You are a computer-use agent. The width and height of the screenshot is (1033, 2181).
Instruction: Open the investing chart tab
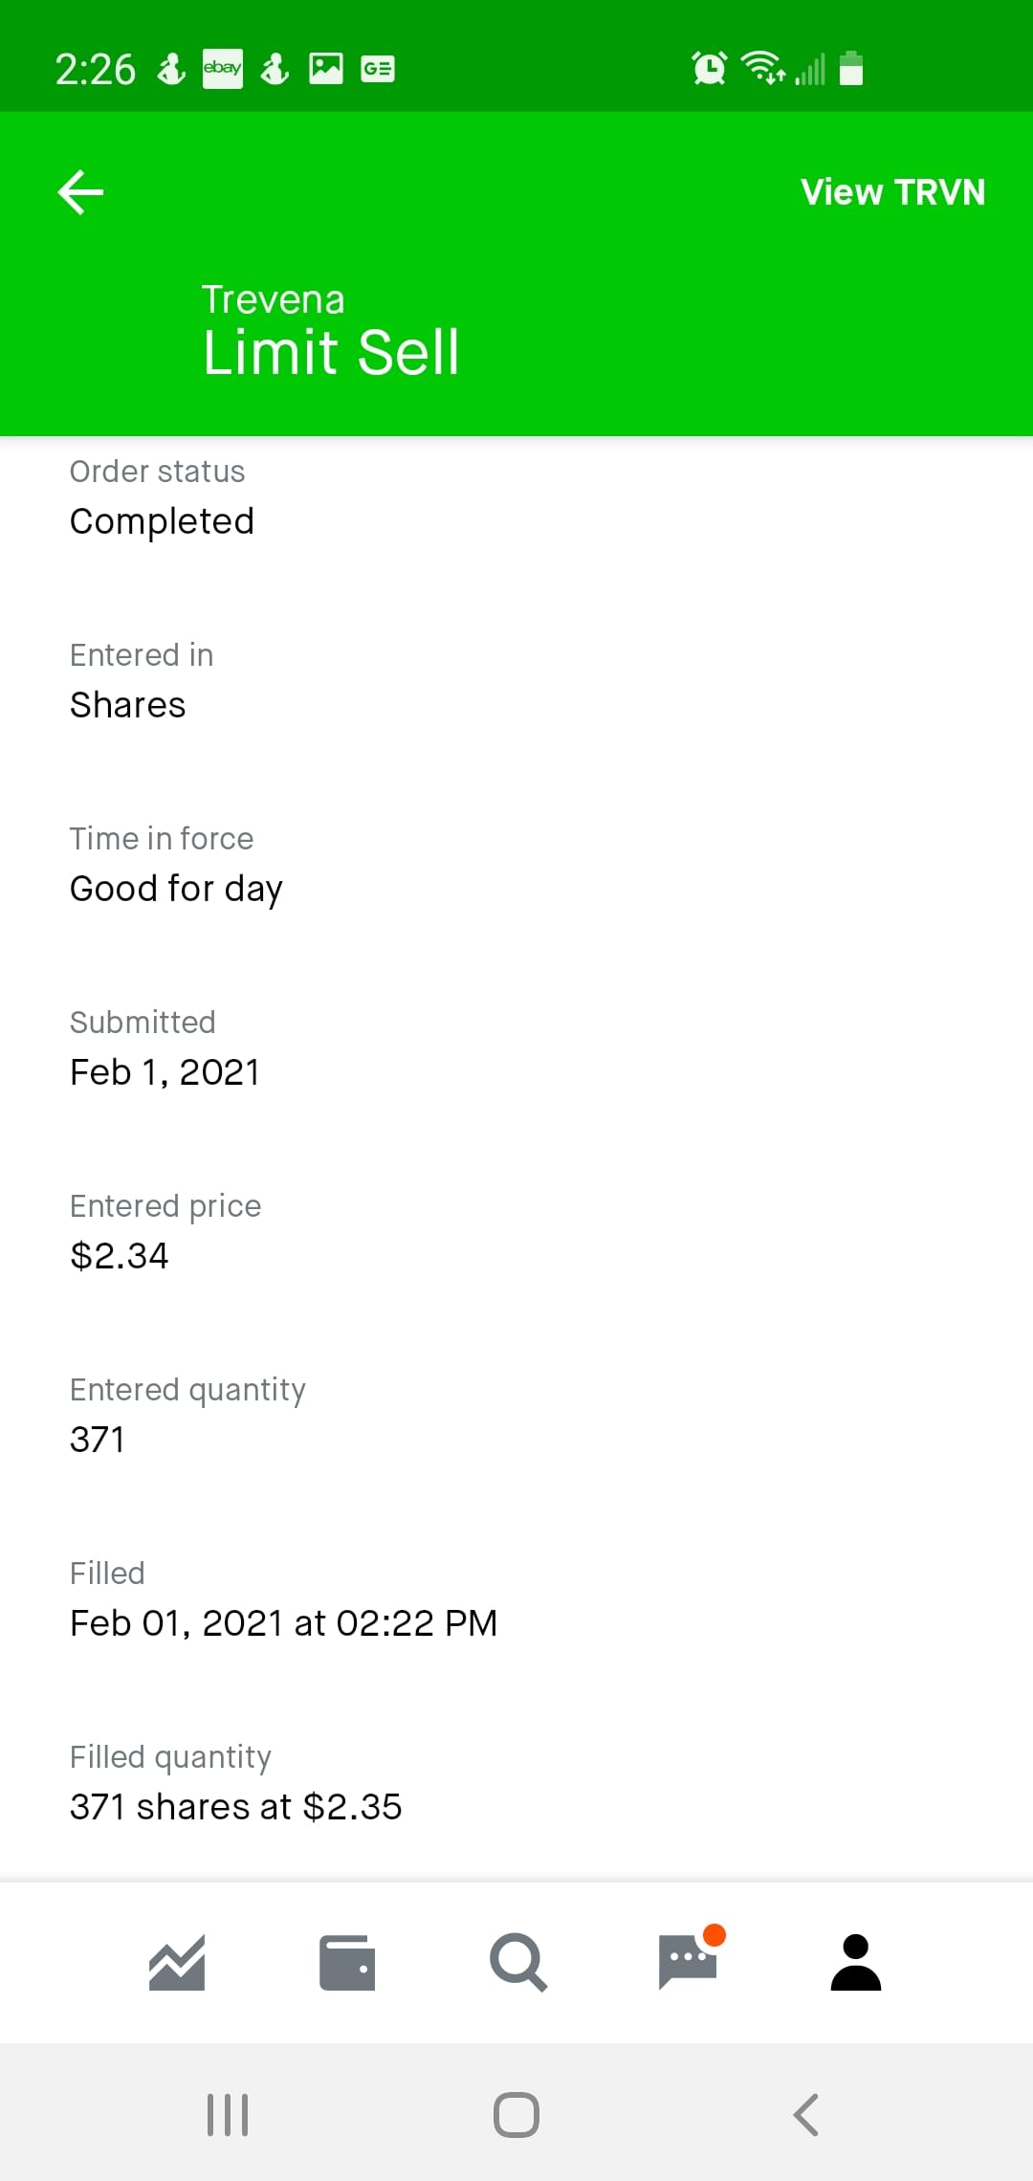(177, 1963)
